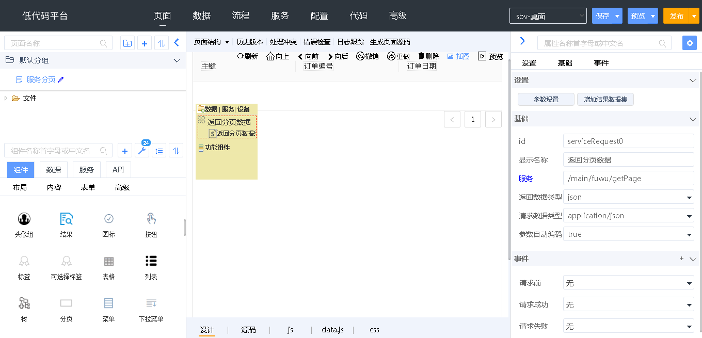This screenshot has height=338, width=702.
Task: Click the 增加结果数据集 button
Action: click(x=605, y=100)
